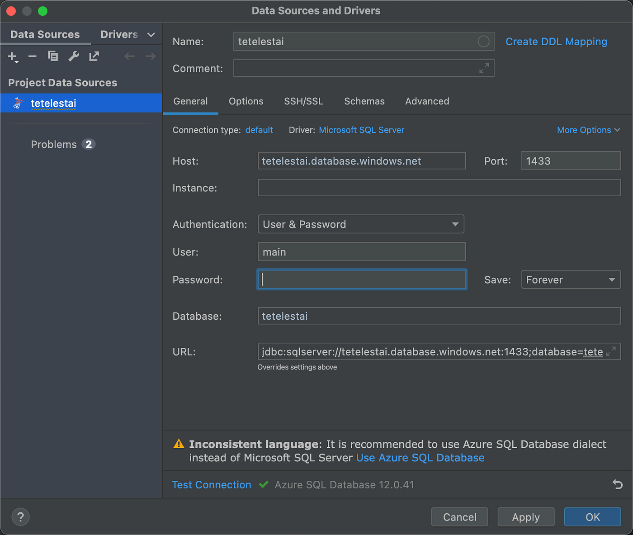This screenshot has width=633, height=535.
Task: Open help using the question mark icon
Action: pos(20,516)
